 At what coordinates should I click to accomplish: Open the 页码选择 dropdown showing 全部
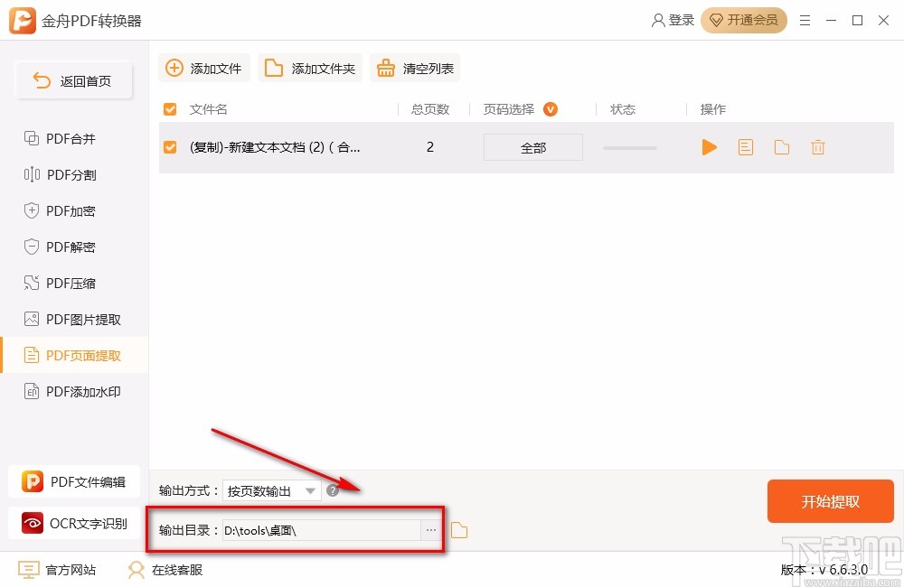532,146
